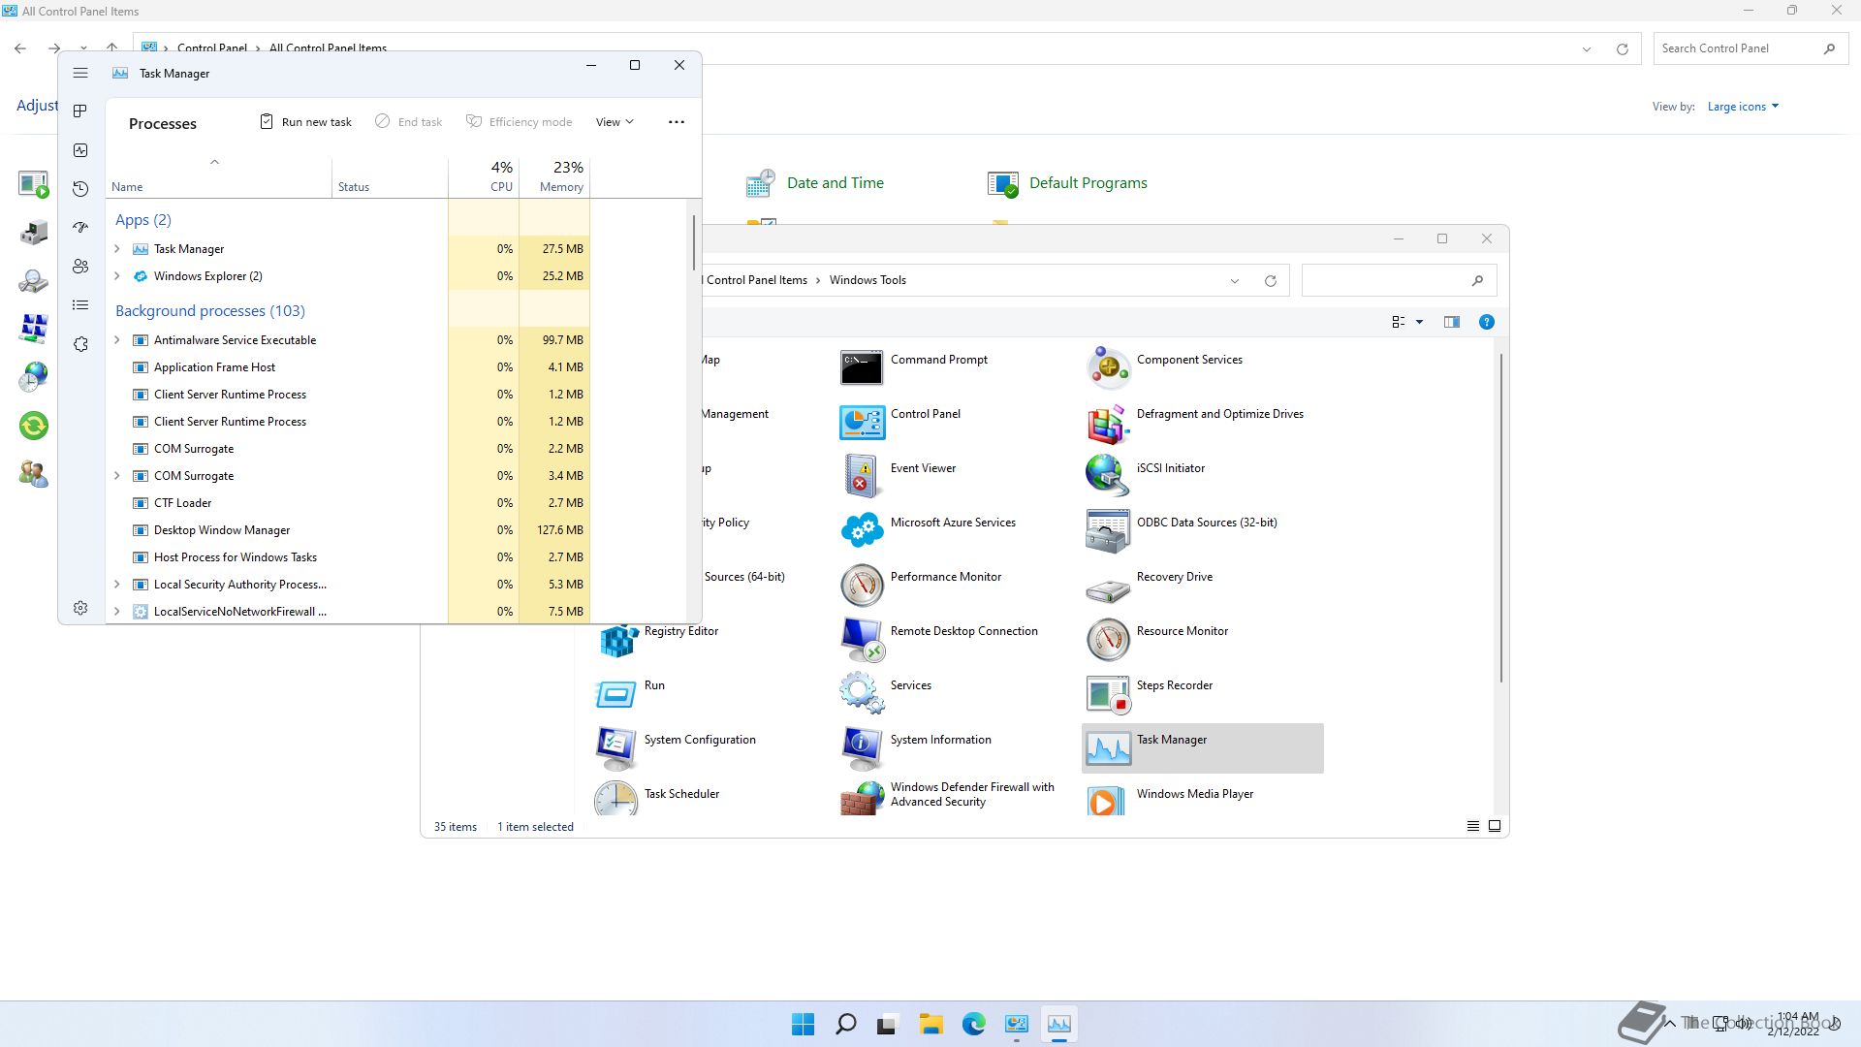Open Startup apps in Task Manager sidebar
Viewport: 1861px width, 1047px height.
click(80, 228)
